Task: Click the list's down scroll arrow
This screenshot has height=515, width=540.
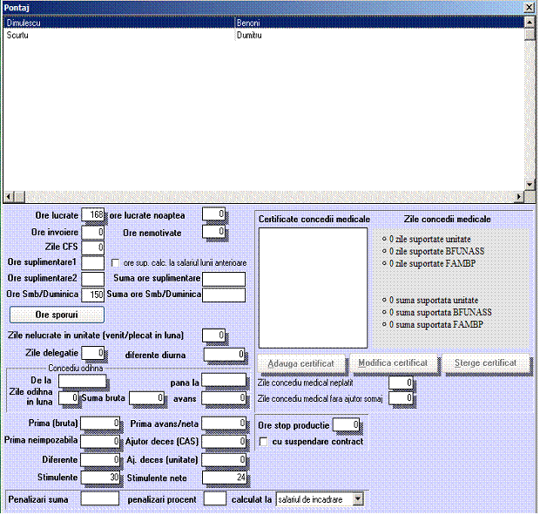Action: [x=529, y=184]
